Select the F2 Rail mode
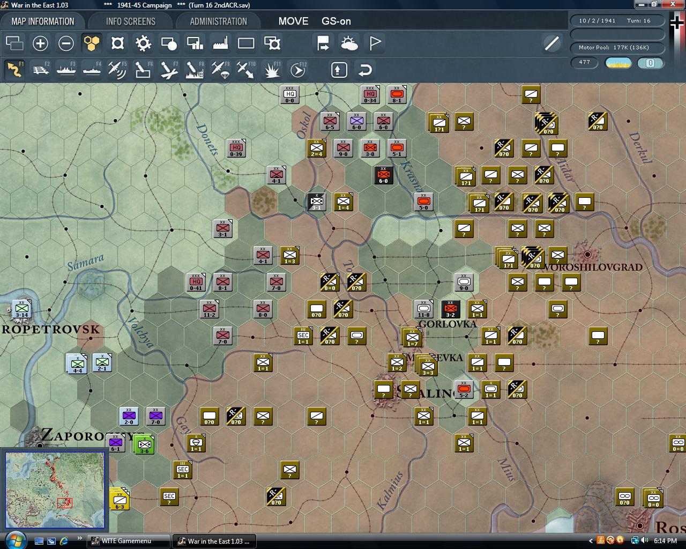Viewport: 686px width, 549px height. [x=40, y=70]
